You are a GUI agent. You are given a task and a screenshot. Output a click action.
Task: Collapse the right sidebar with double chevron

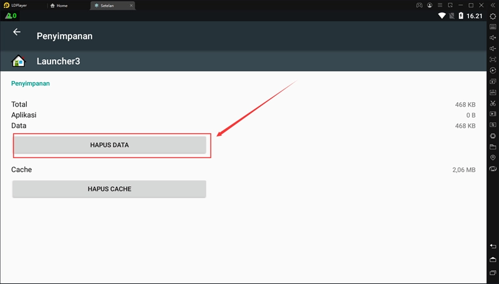click(493, 5)
